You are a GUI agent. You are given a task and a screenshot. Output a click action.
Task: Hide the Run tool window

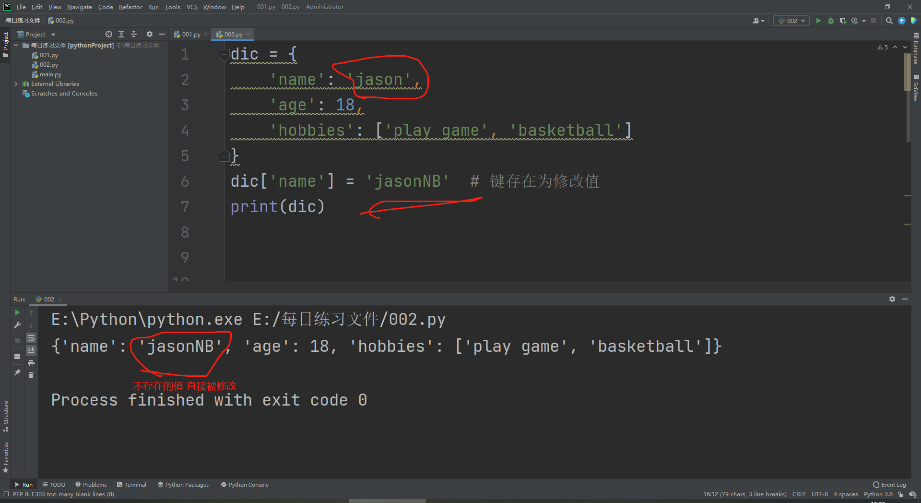[905, 299]
